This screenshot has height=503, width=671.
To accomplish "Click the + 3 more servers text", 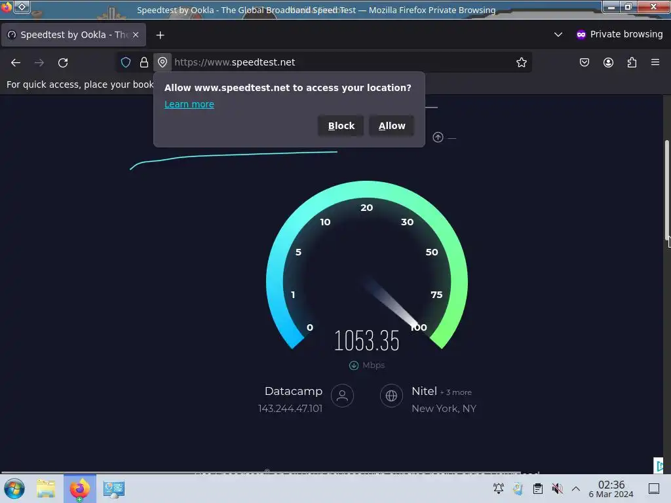I will (x=456, y=392).
